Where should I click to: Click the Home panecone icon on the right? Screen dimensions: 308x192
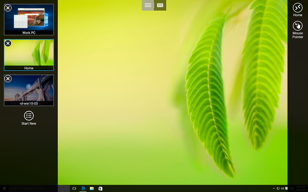297,8
